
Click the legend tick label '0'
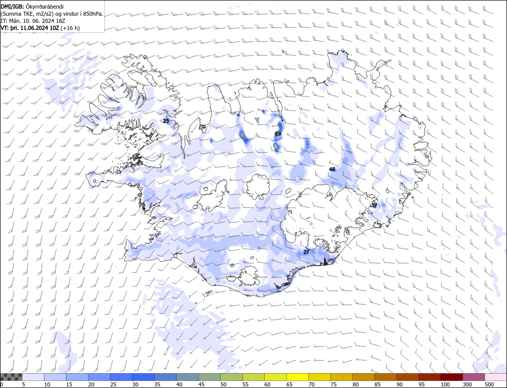pyautogui.click(x=2, y=384)
